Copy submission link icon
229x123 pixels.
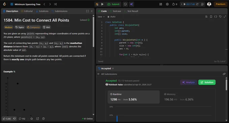click(x=224, y=74)
